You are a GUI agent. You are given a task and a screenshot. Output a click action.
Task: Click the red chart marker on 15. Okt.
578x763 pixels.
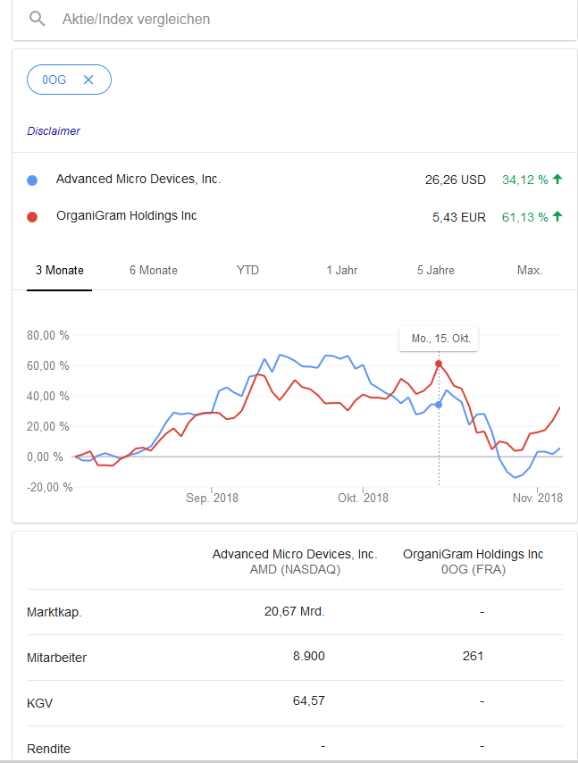pos(439,364)
